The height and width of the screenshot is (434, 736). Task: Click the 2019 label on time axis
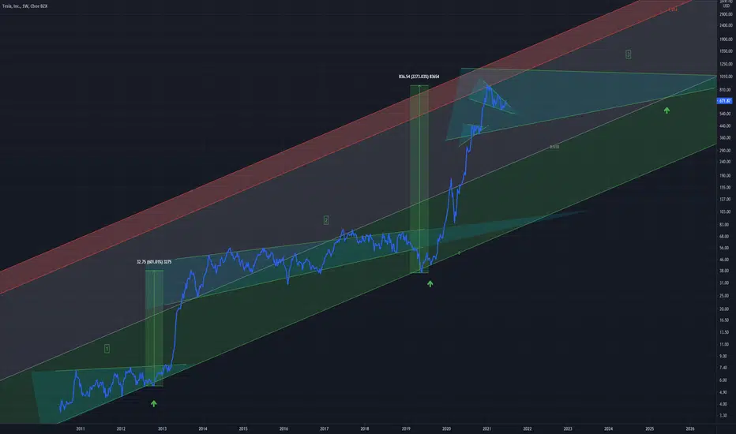point(406,428)
